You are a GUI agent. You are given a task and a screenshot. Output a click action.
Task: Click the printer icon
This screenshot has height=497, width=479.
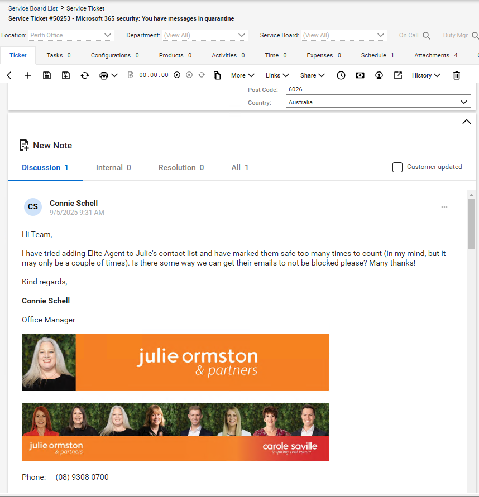coord(104,75)
